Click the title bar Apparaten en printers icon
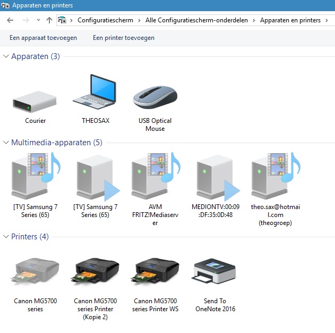335x333 pixels. coord(5,5)
